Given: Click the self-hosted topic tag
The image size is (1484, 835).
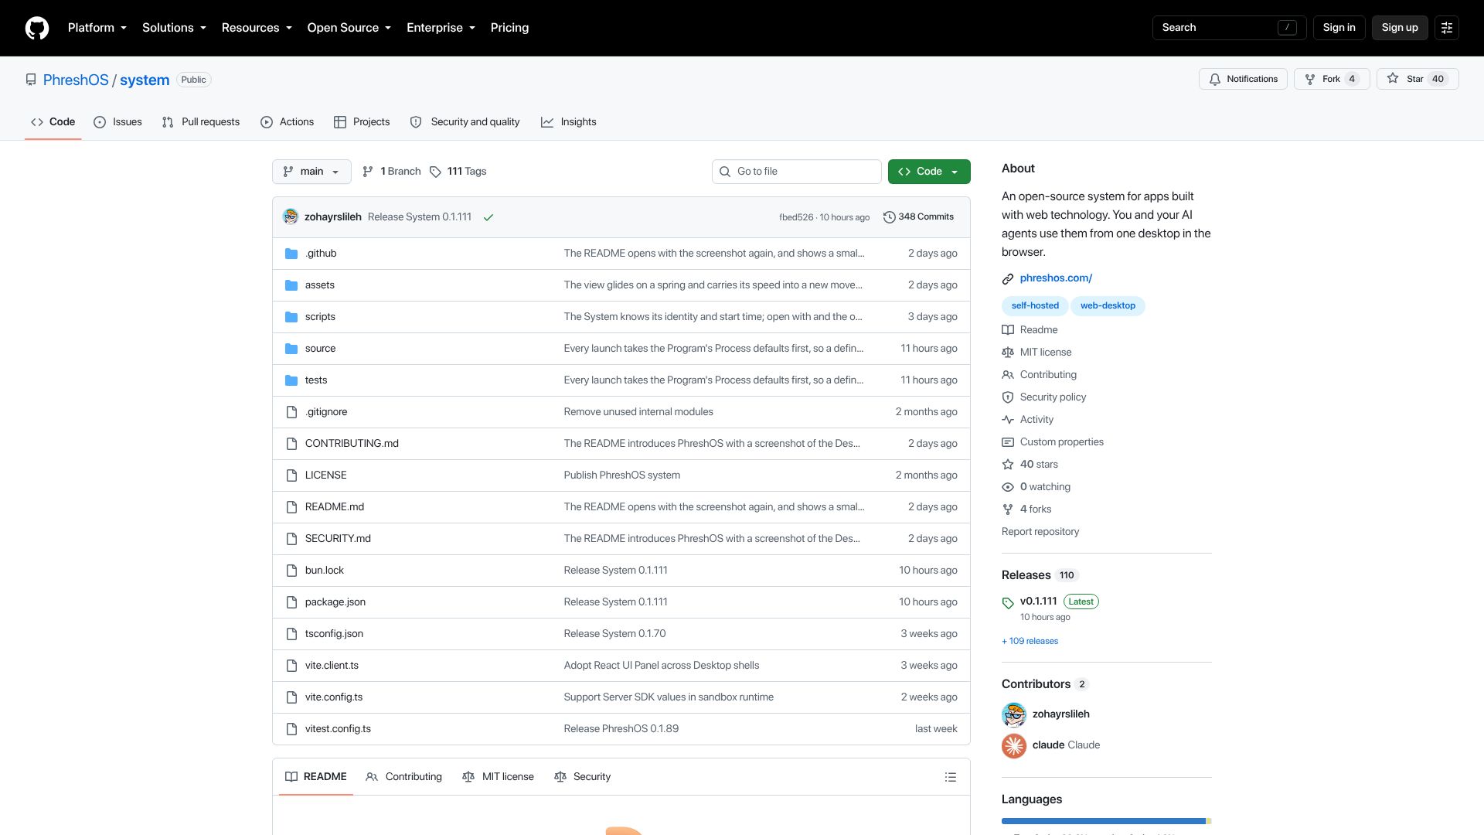Looking at the screenshot, I should point(1035,306).
